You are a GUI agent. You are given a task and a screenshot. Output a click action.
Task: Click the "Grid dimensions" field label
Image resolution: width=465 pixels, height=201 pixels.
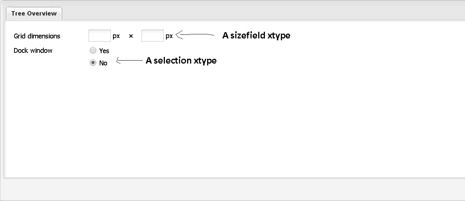37,36
